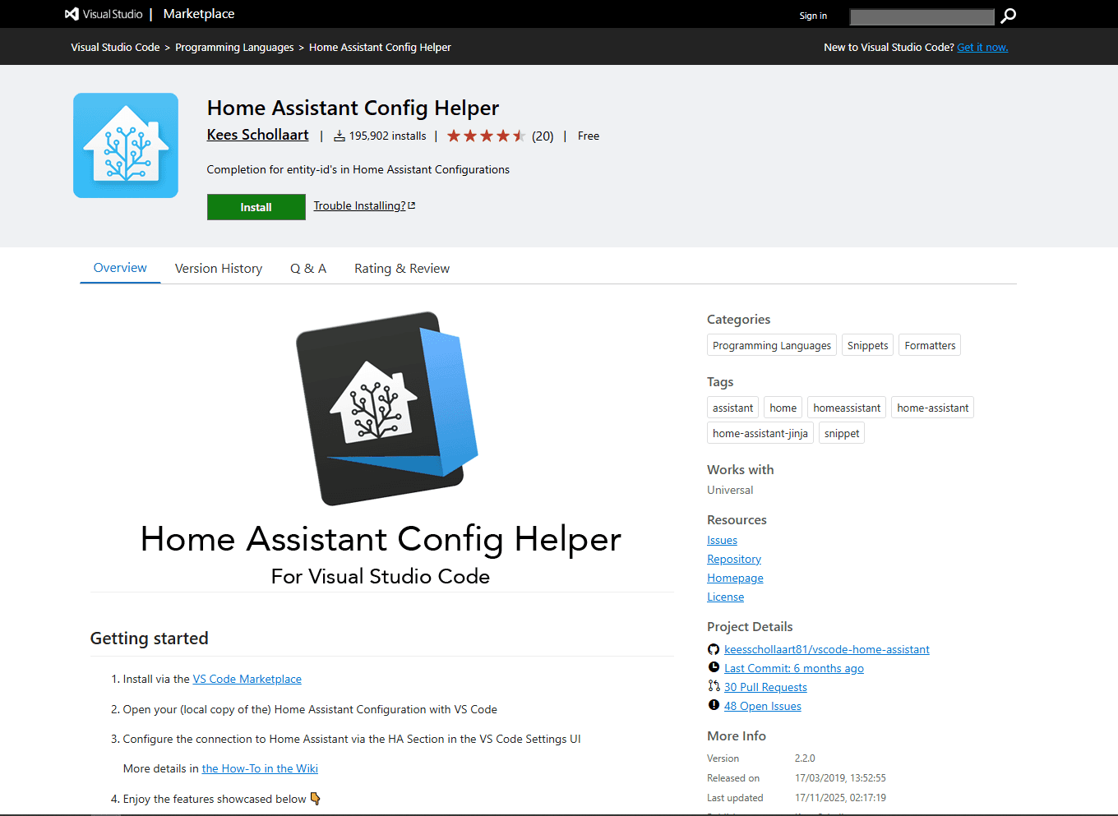
Task: Open publisher Kees Schollaart page
Action: coord(258,135)
